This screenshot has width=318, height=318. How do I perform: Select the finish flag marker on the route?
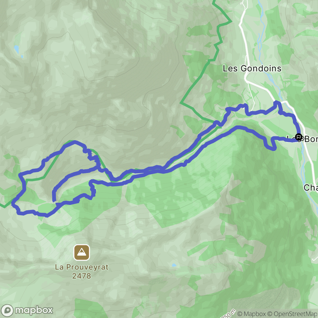(x=298, y=137)
